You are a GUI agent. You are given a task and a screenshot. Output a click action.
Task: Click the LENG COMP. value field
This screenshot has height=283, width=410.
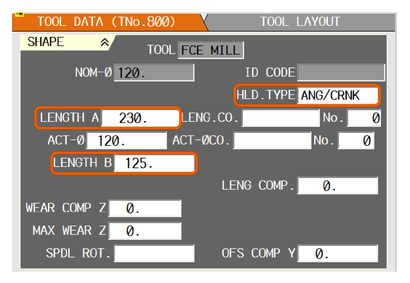[x=337, y=186]
